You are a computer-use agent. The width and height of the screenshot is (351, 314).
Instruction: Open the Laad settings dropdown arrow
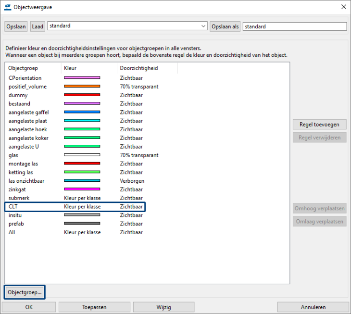click(x=203, y=26)
